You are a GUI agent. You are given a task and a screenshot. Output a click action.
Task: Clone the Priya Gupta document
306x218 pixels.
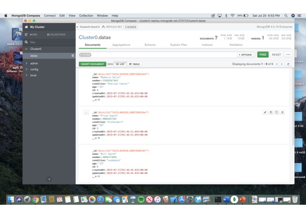point(277,112)
